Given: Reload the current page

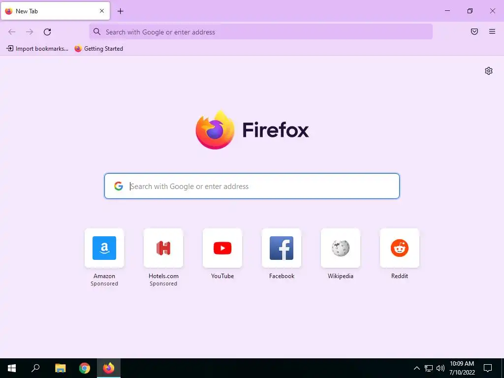Looking at the screenshot, I should coord(47,32).
